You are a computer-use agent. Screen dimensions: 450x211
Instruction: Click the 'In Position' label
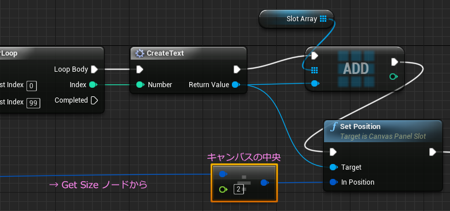[x=357, y=182]
